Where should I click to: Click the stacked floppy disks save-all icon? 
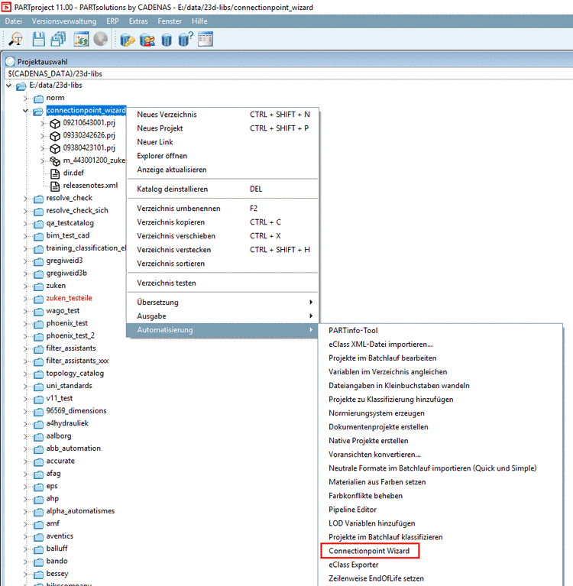click(x=59, y=39)
